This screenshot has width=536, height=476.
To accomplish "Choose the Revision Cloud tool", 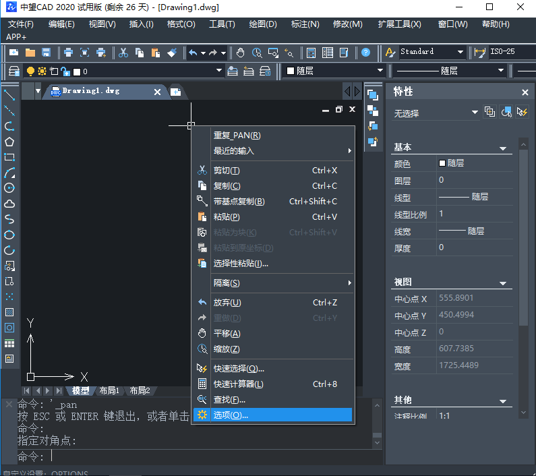I will click(x=9, y=204).
